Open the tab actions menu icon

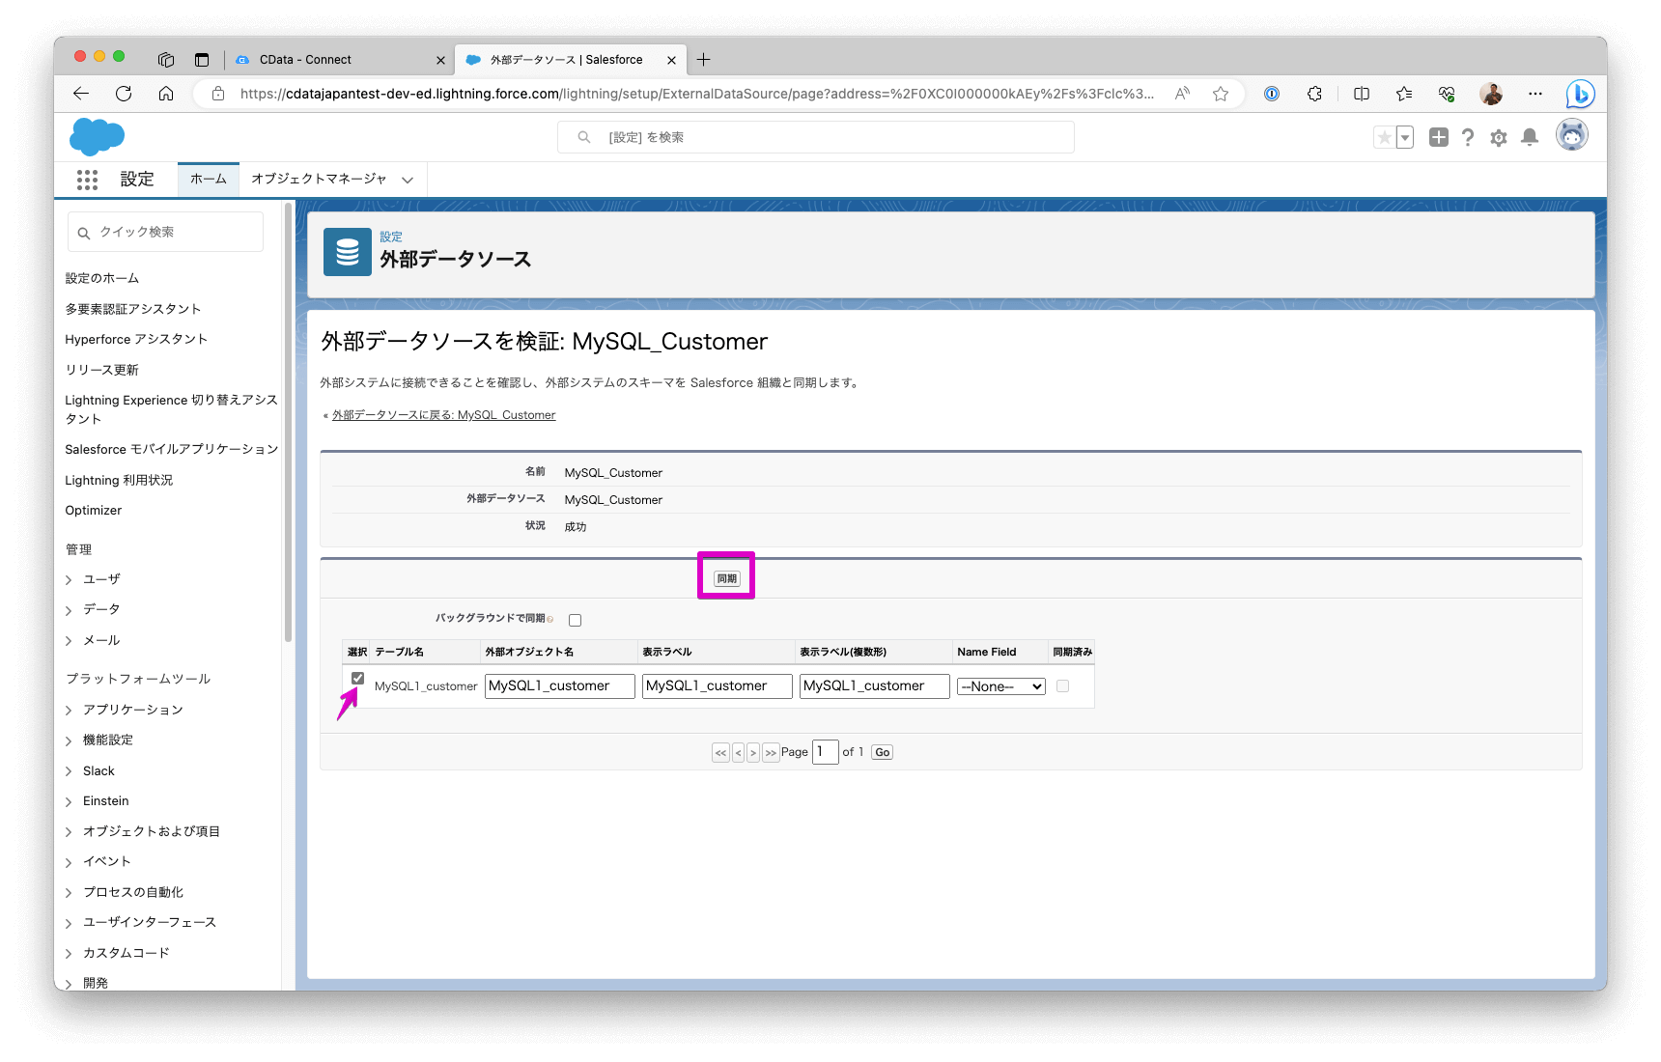[x=202, y=60]
